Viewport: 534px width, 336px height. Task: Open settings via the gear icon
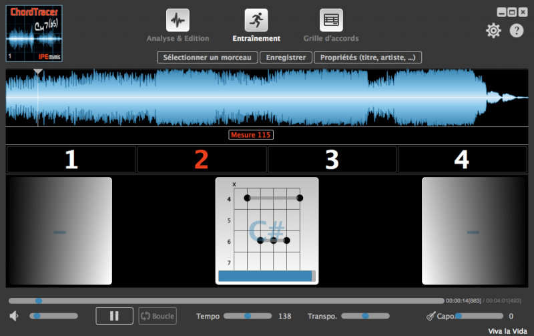click(493, 31)
